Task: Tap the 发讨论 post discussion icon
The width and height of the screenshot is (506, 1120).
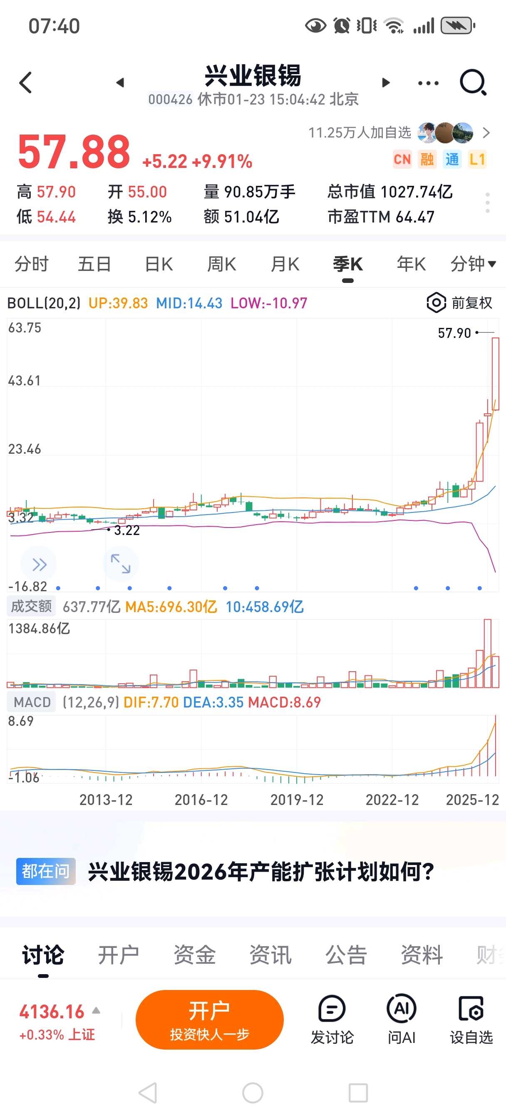Action: [x=332, y=1020]
